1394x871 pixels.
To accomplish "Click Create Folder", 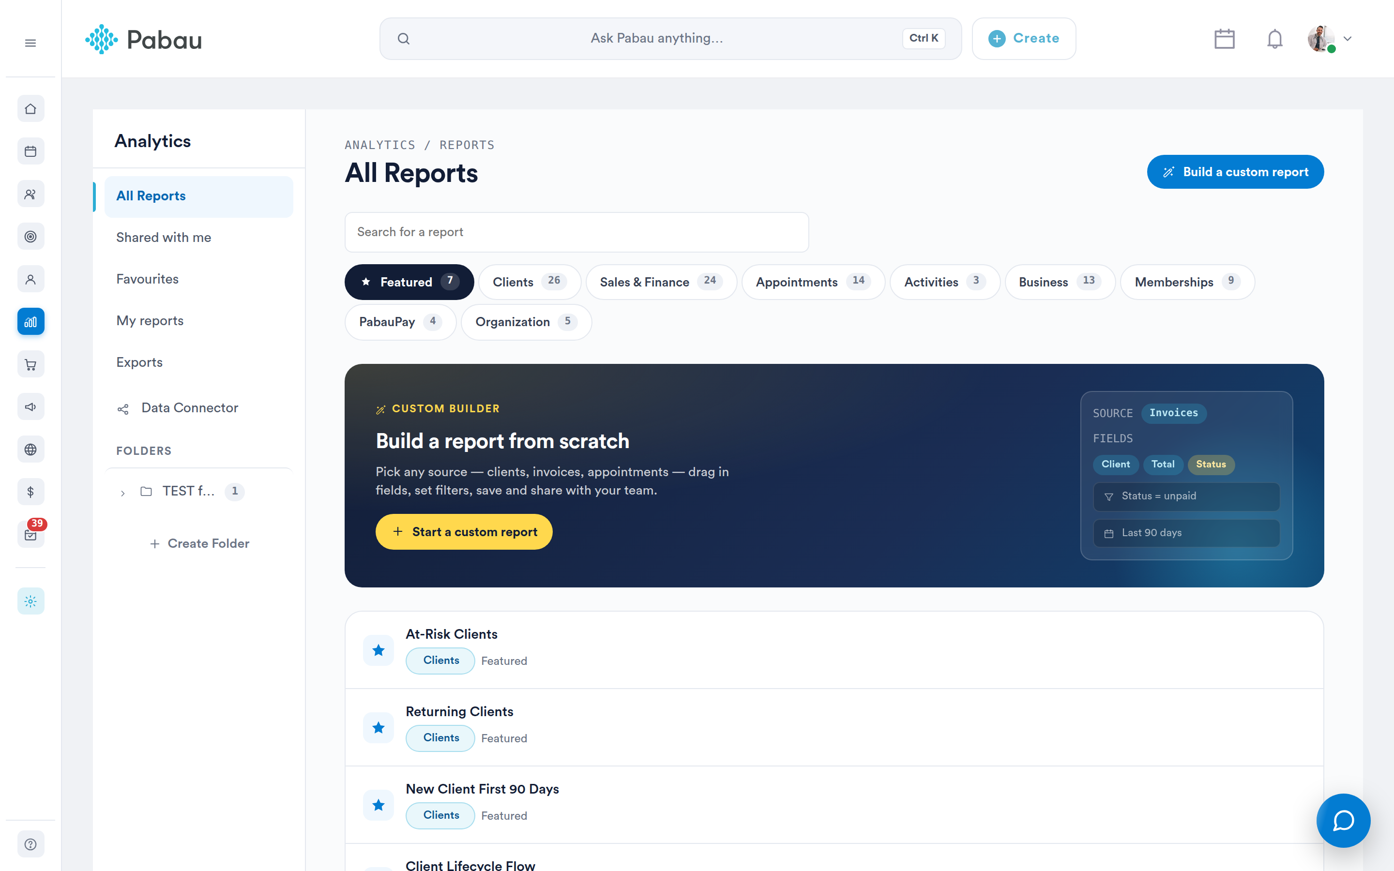I will point(199,544).
